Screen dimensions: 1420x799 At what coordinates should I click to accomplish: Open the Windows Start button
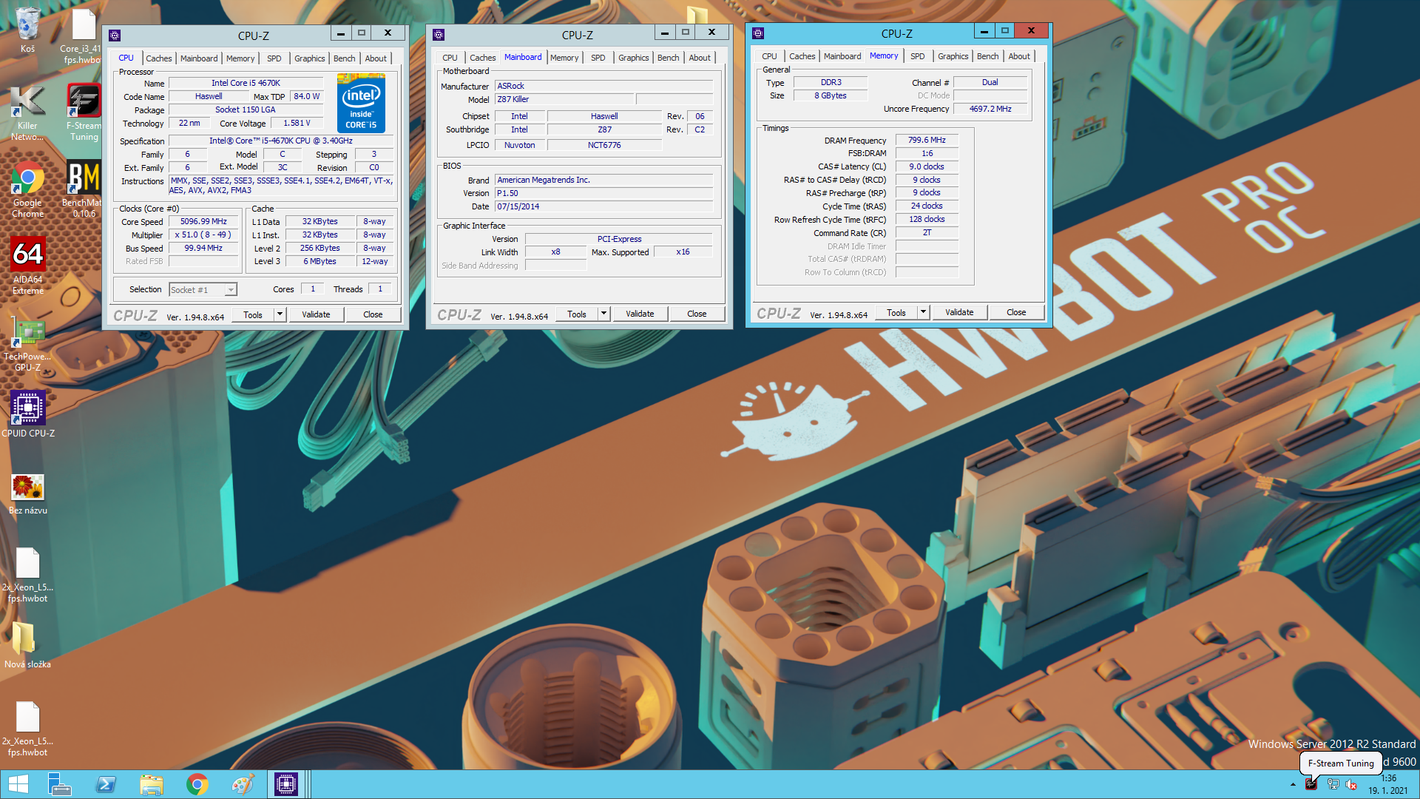click(18, 784)
